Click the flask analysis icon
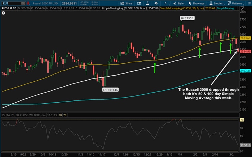The height and width of the screenshot is (157, 252). (147, 3)
